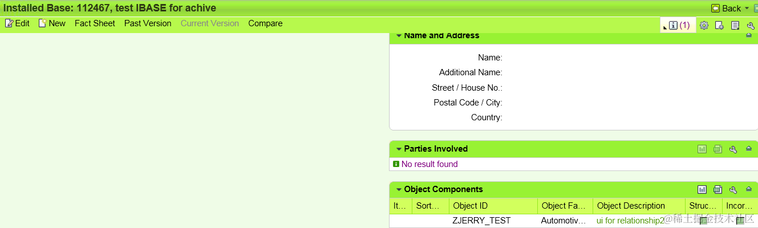
Task: Collapse the Object Components section
Action: tap(398, 189)
